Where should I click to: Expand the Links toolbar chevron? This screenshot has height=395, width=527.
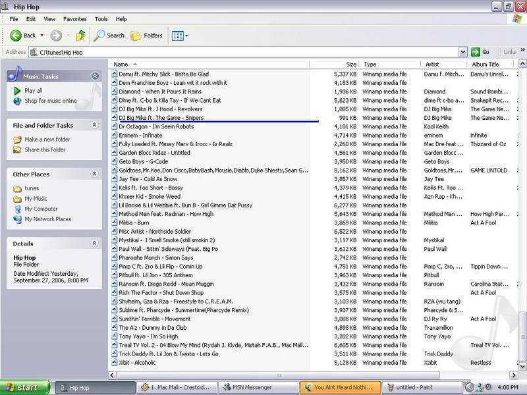522,50
